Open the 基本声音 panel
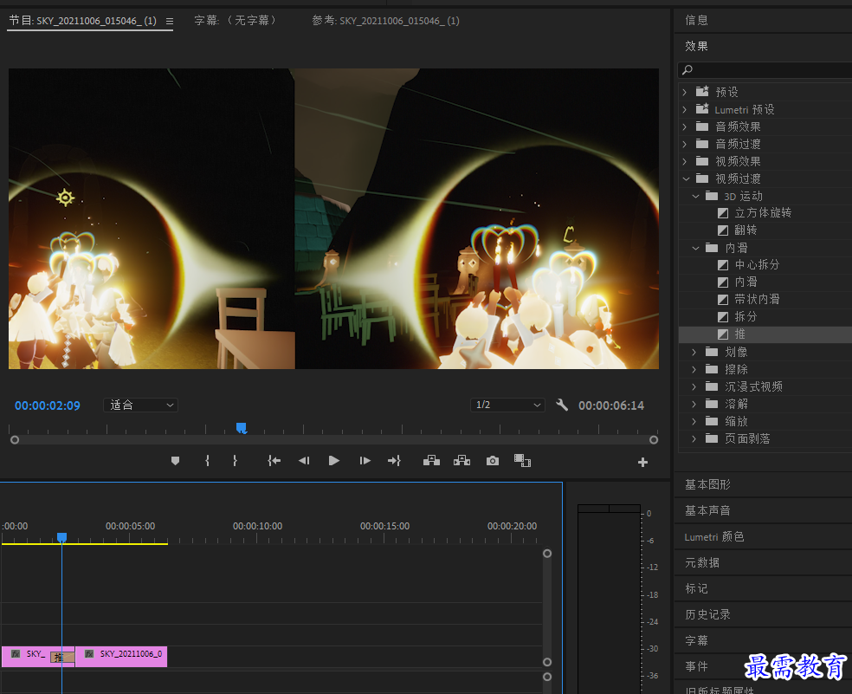The width and height of the screenshot is (852, 694). (x=707, y=510)
